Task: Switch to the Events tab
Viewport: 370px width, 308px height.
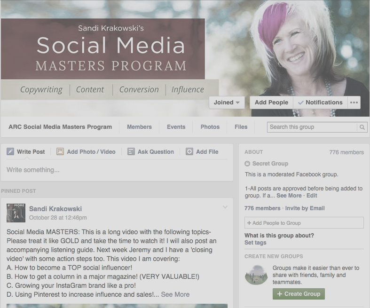Action: click(176, 127)
